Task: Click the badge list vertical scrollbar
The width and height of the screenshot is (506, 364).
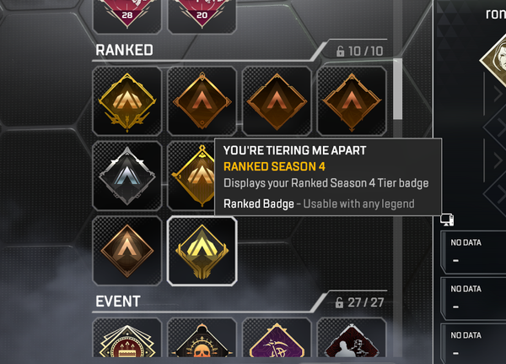Action: click(x=398, y=89)
